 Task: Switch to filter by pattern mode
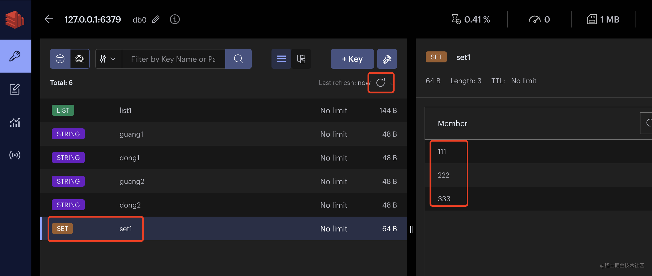coord(60,59)
